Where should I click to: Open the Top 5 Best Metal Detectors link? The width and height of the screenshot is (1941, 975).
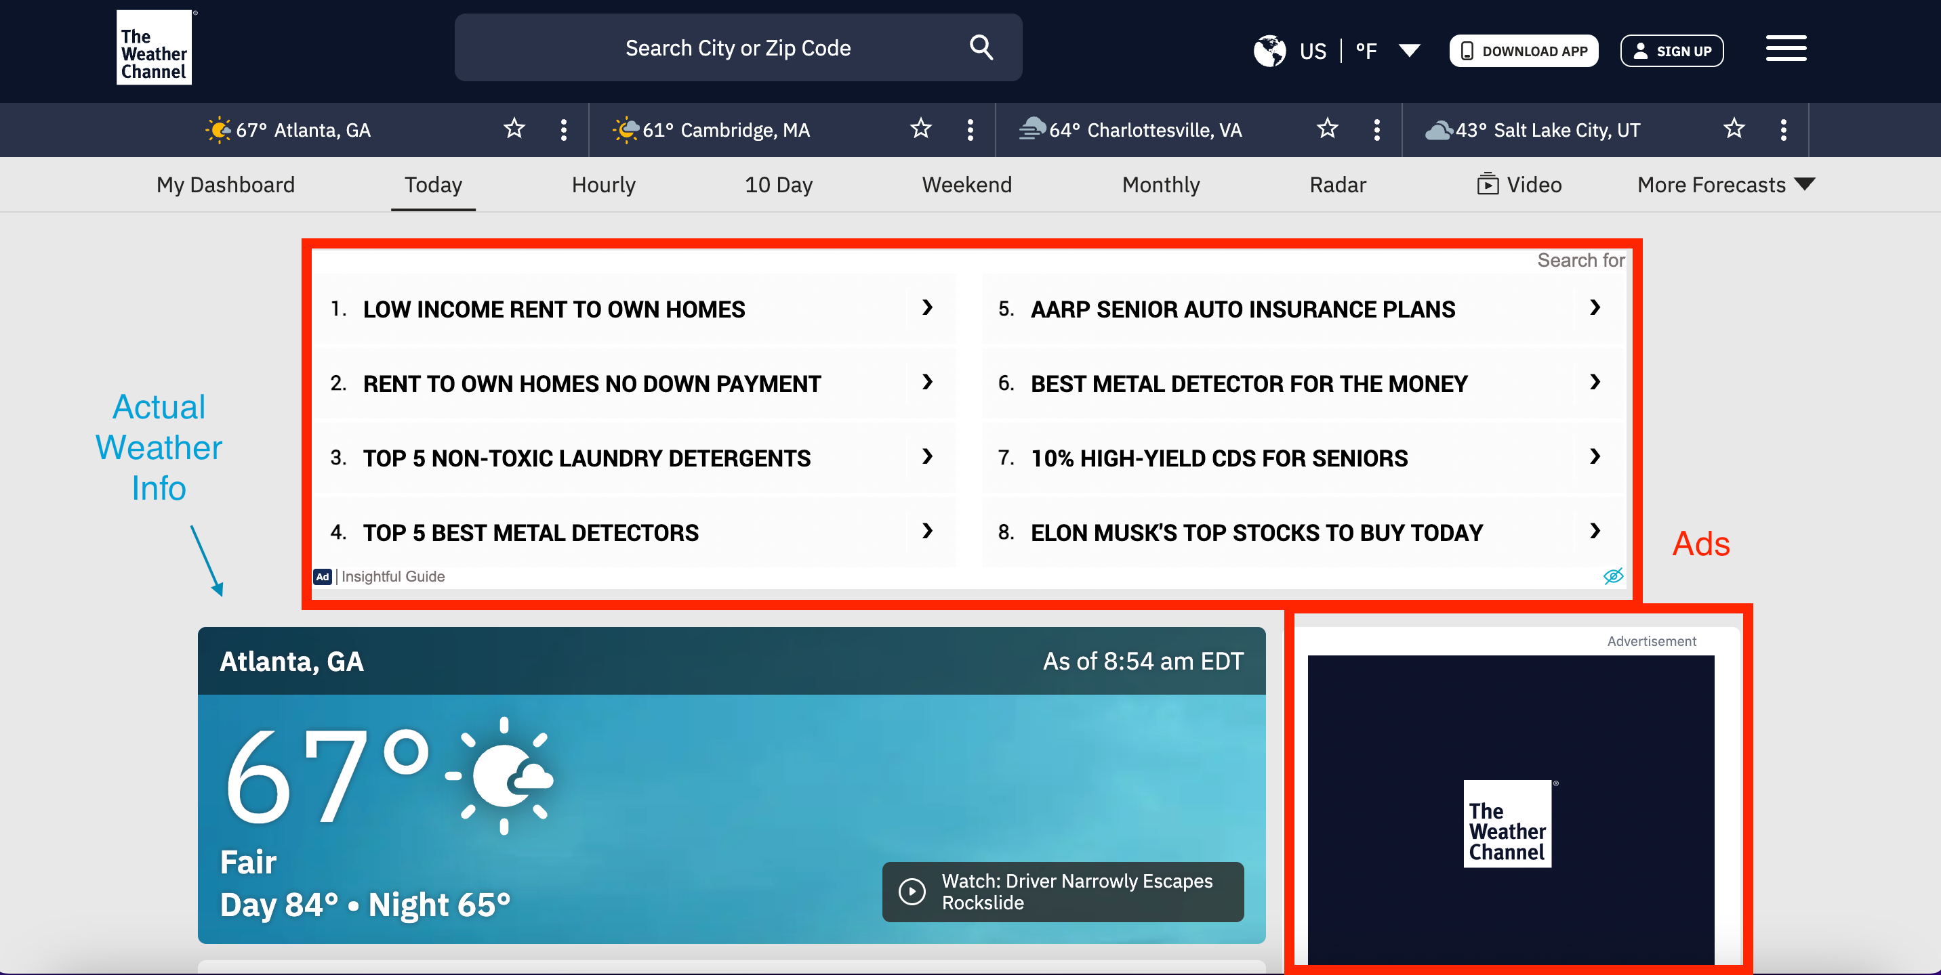[531, 533]
